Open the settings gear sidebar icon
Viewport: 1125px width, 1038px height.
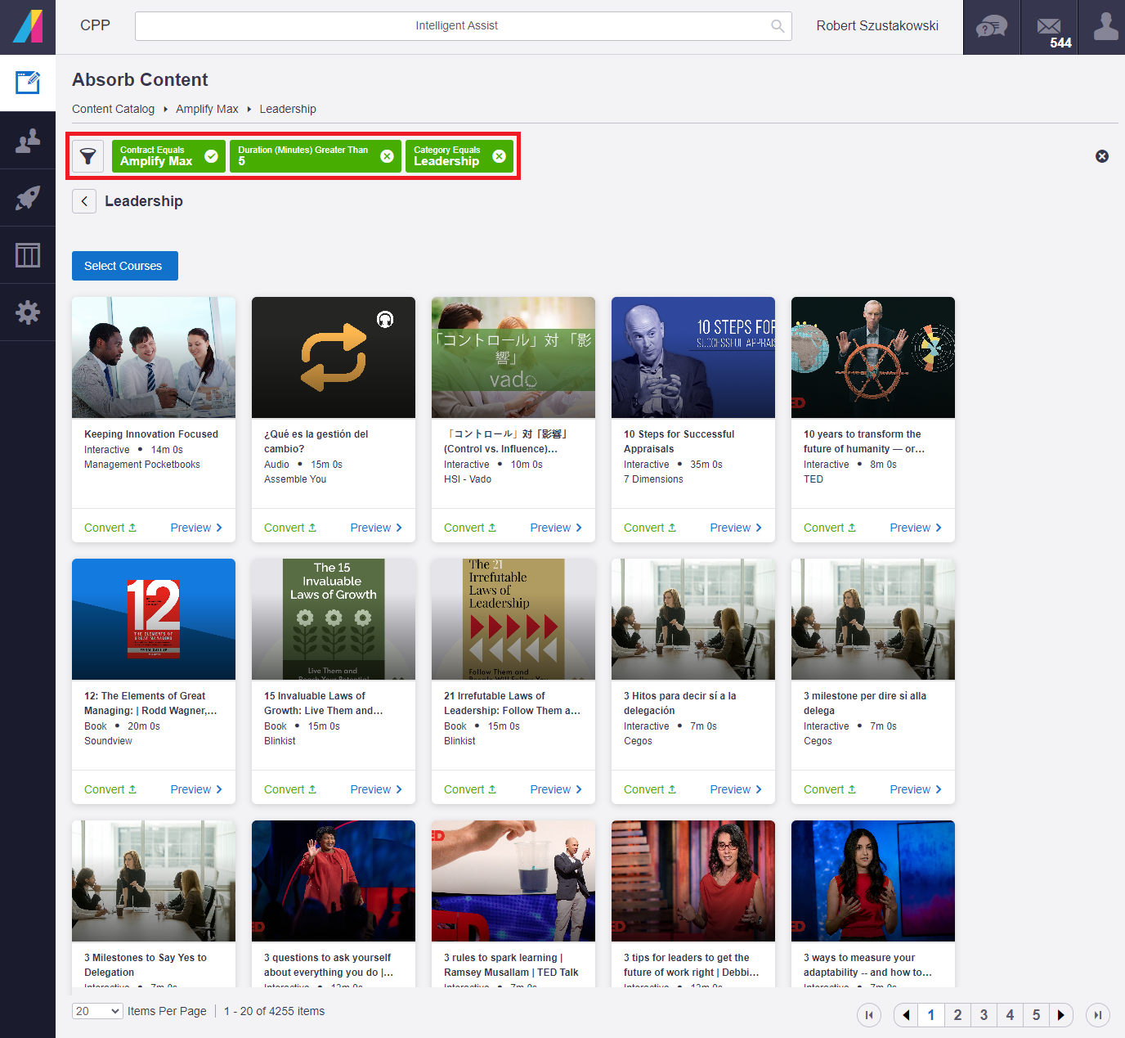point(28,312)
